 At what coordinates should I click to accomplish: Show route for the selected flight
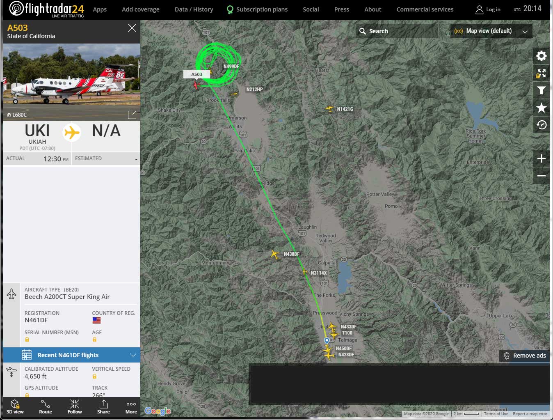pos(46,406)
